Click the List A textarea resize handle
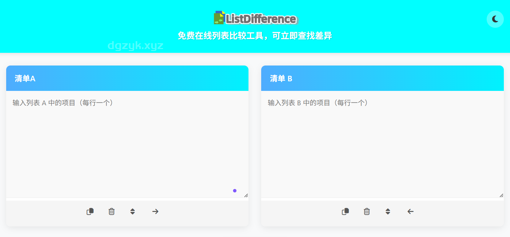The width and height of the screenshot is (510, 237). point(246,195)
